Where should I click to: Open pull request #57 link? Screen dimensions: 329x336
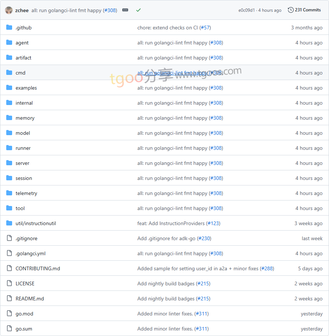(205, 28)
